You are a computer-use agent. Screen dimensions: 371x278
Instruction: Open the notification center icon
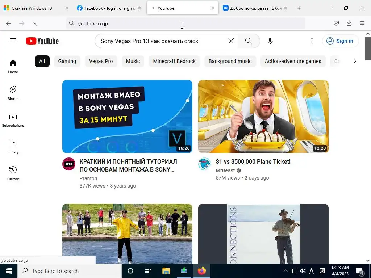click(x=360, y=271)
